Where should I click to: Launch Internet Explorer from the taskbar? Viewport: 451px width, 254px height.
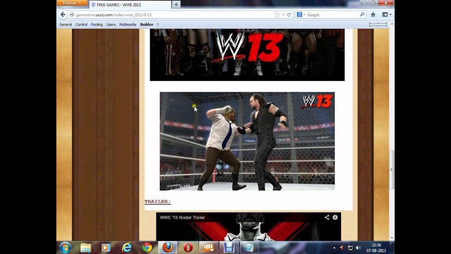(x=126, y=248)
